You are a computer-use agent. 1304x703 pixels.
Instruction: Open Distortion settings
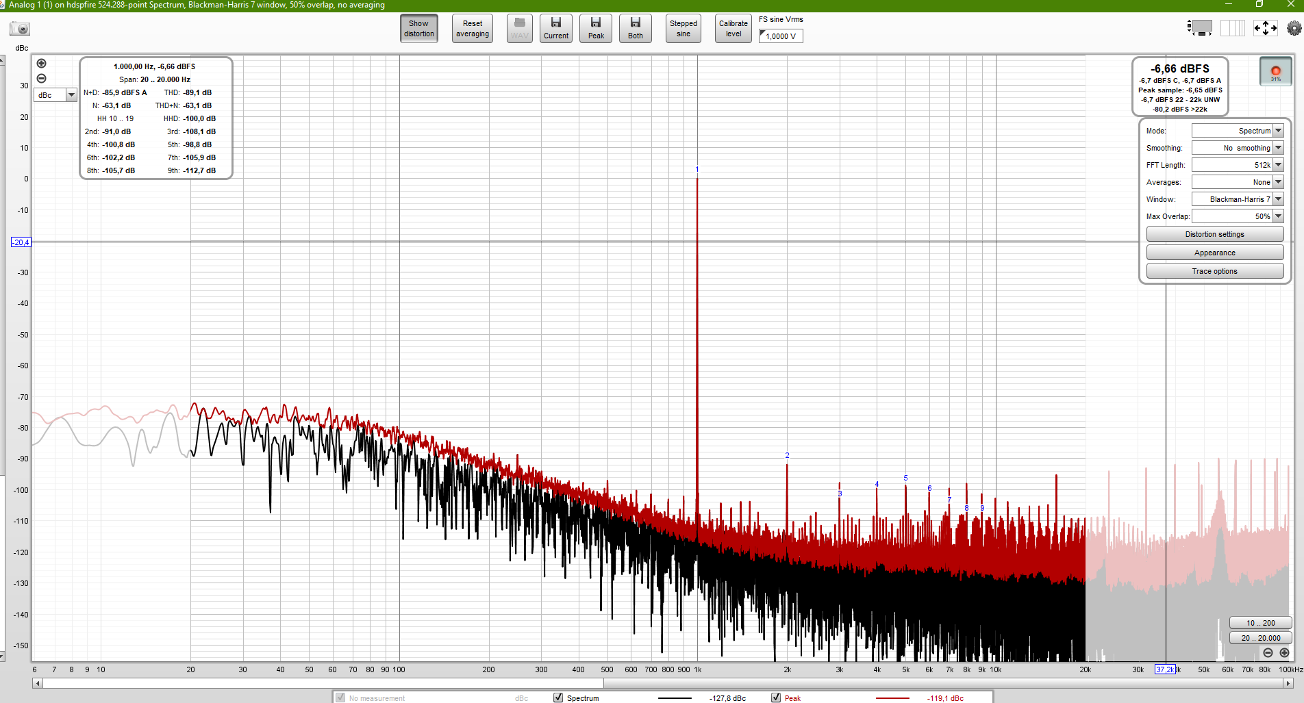tap(1215, 234)
